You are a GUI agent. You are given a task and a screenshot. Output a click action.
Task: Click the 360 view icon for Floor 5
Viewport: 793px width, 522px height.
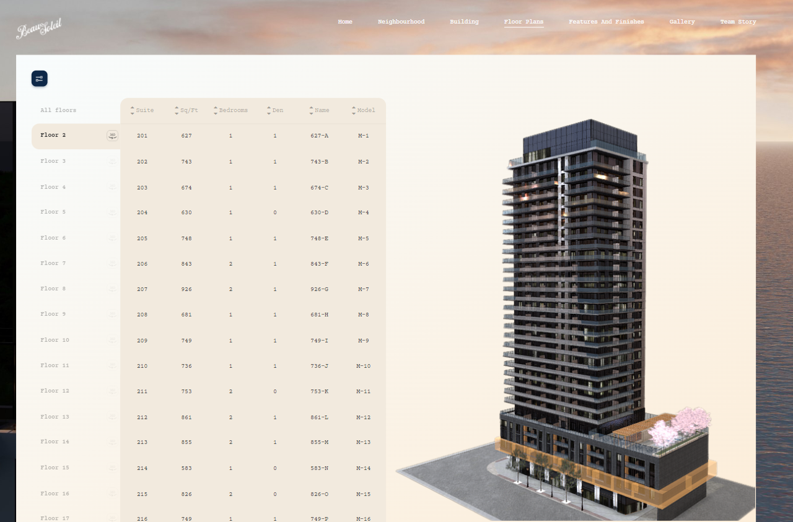pyautogui.click(x=112, y=212)
